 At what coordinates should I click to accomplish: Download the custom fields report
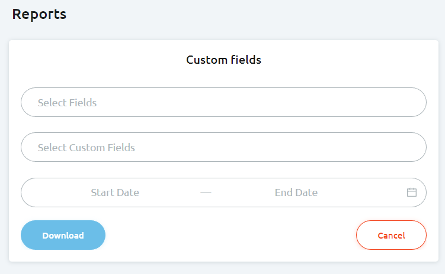(x=63, y=236)
